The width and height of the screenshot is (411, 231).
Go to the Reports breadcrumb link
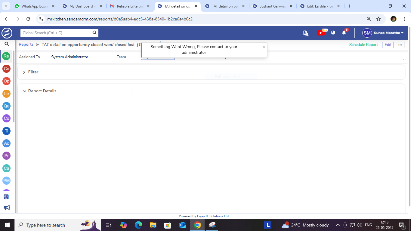click(26, 45)
